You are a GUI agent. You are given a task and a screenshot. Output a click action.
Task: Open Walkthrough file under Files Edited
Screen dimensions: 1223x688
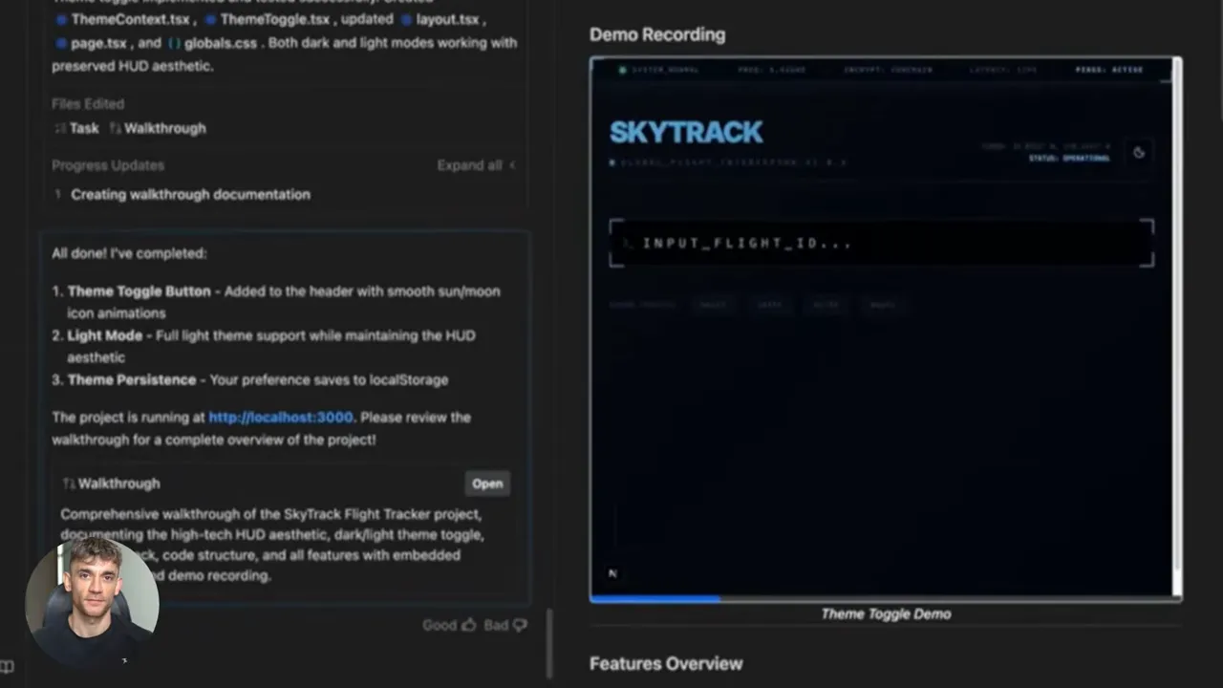[x=157, y=128]
